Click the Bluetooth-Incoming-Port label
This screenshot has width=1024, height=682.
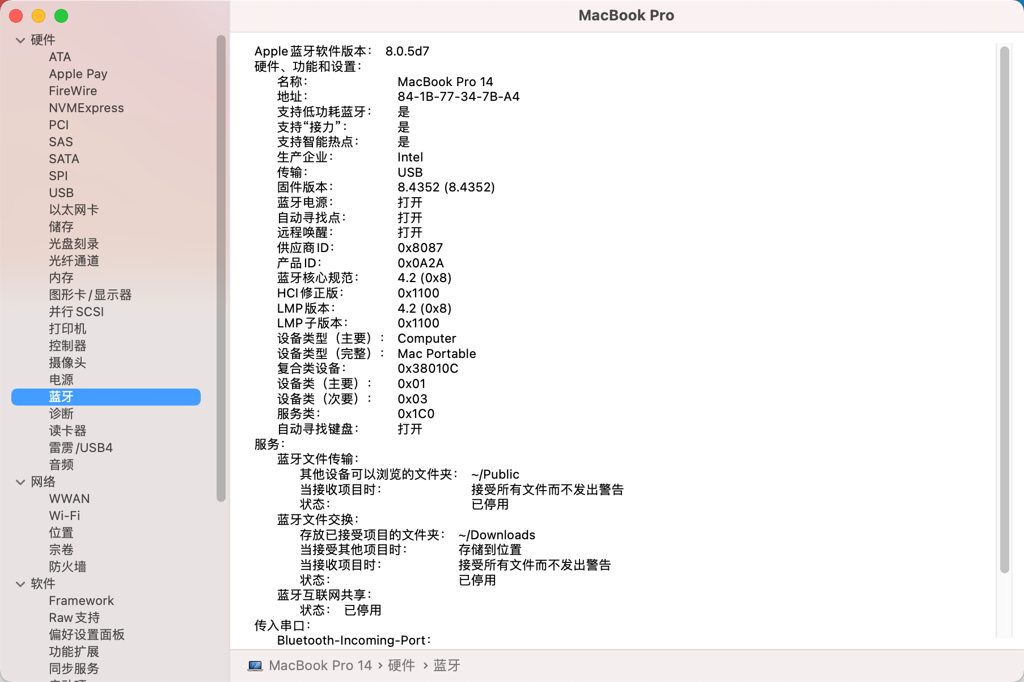tap(354, 641)
